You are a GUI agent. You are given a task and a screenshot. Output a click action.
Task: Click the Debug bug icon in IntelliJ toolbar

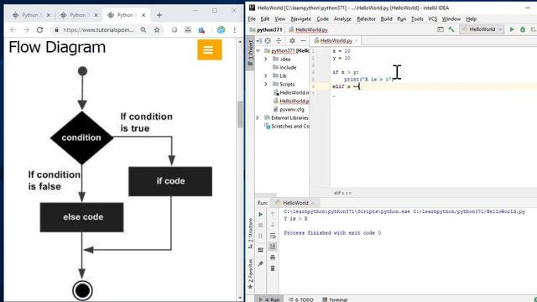[523, 29]
